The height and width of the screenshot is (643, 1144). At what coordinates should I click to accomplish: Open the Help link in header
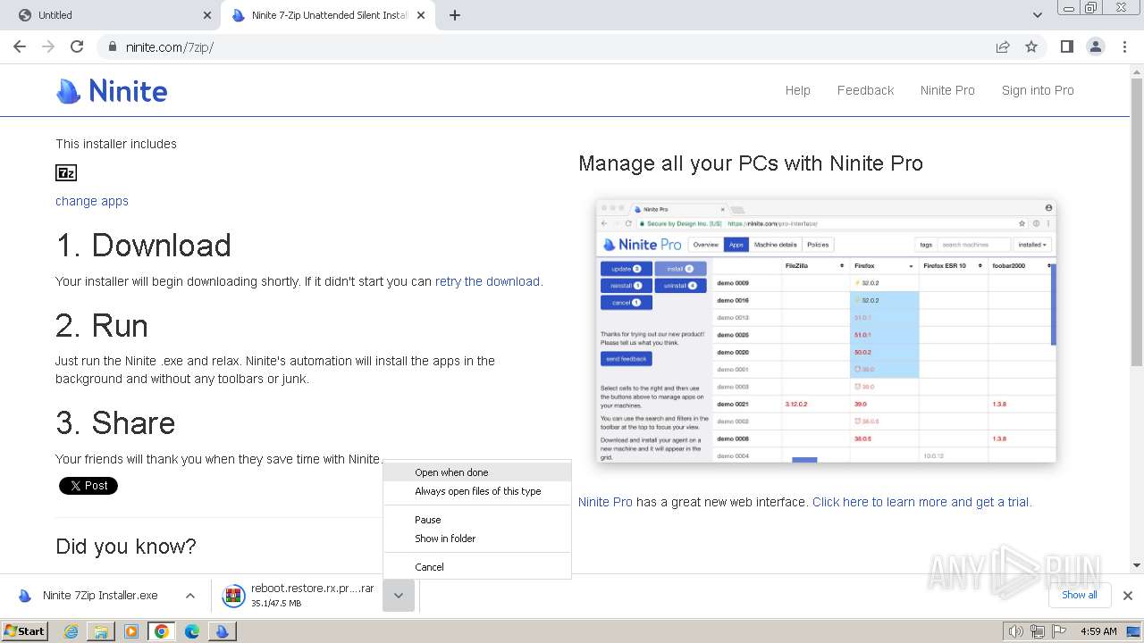coord(798,90)
